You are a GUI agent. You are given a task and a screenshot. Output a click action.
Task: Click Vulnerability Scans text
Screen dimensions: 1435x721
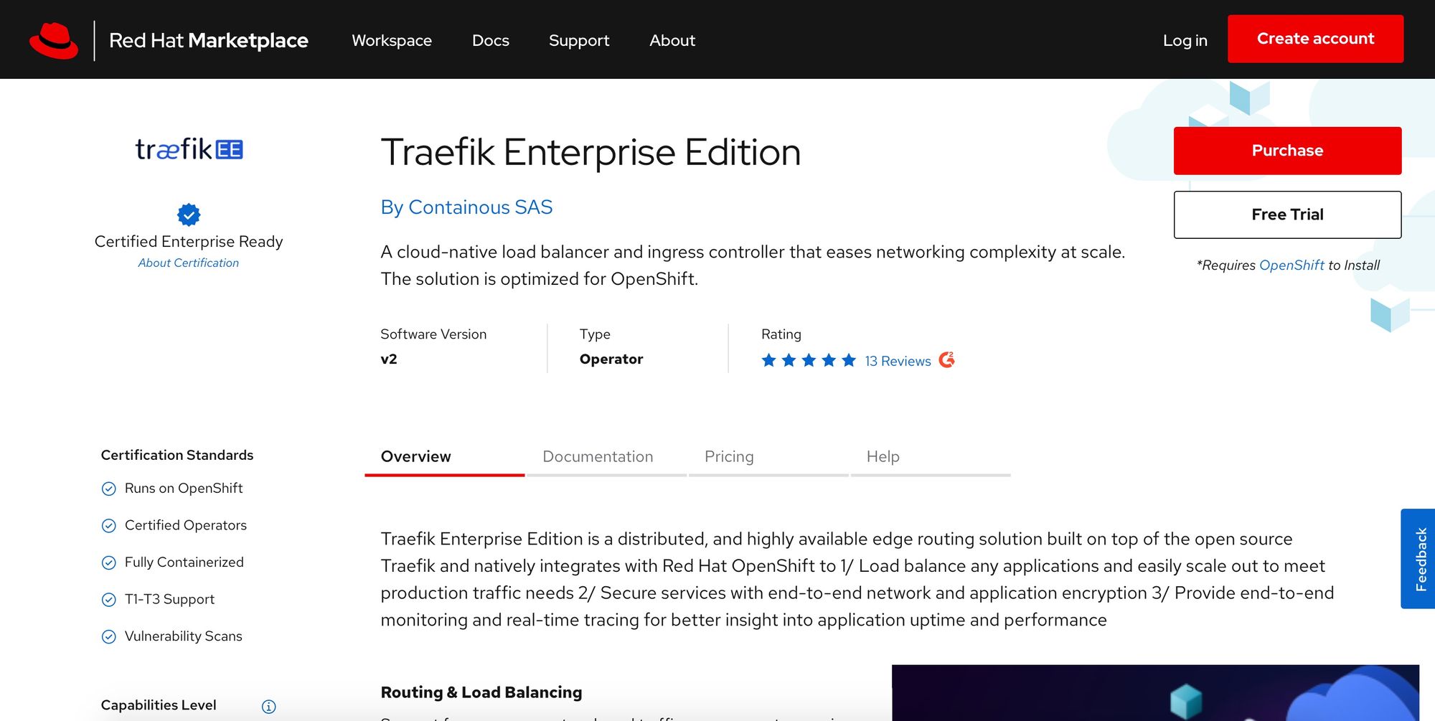(184, 636)
